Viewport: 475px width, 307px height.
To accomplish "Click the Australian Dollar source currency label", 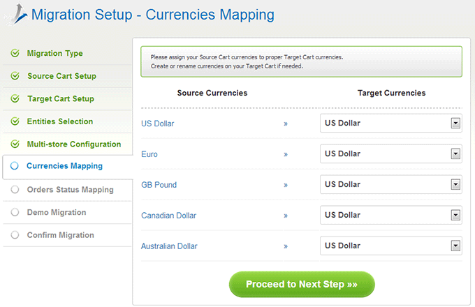I will pos(169,246).
